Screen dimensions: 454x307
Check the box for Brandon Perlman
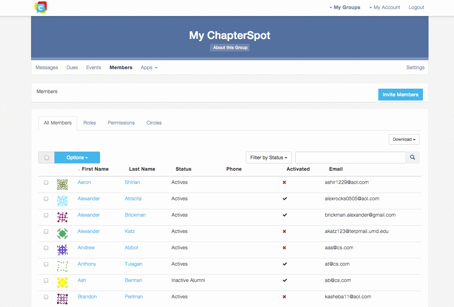pos(46,297)
